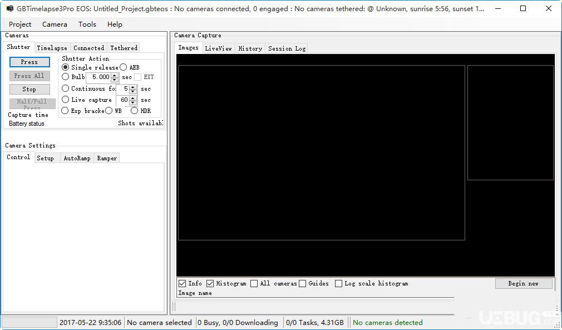Click the histogram preview box
This screenshot has width=562, height=330.
[x=510, y=122]
